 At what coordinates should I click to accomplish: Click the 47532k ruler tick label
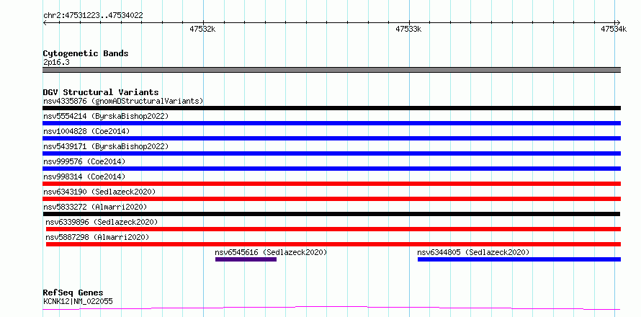click(x=203, y=29)
